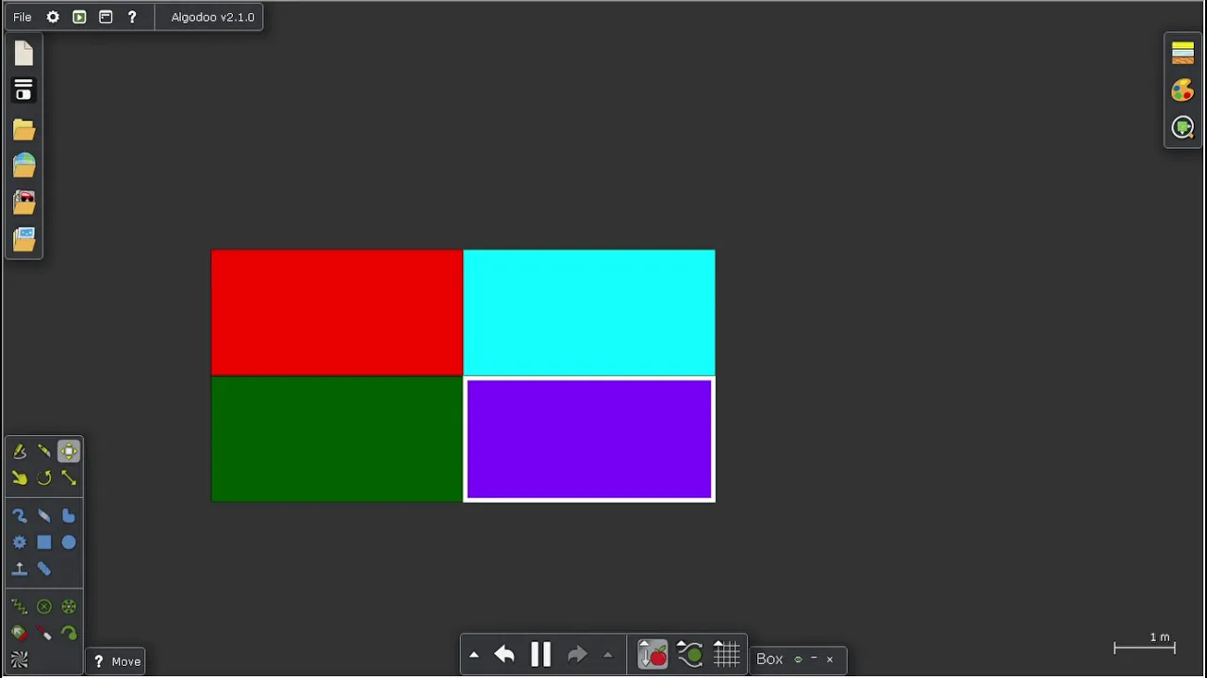Open the blue-labeled folder
Screen dimensions: 1207x678
24,239
